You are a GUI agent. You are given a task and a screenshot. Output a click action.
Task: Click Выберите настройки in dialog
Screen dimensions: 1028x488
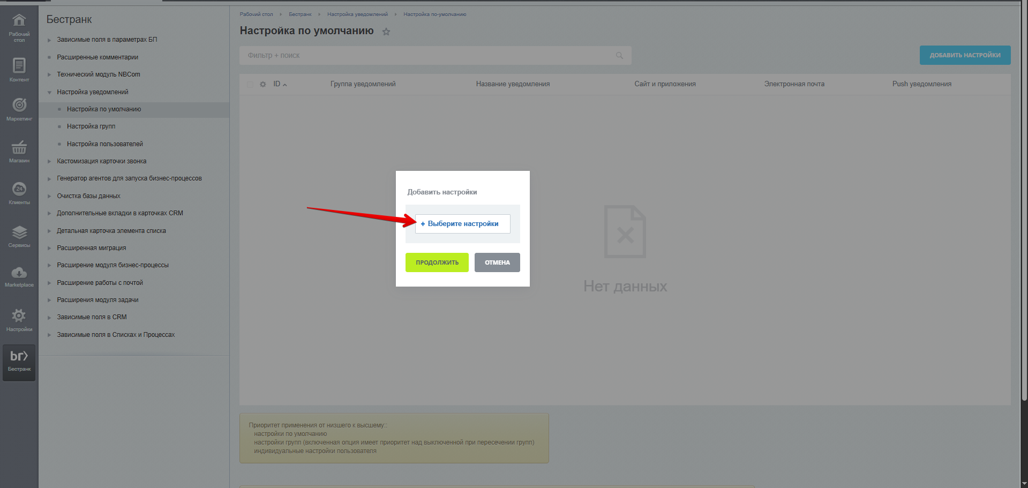(x=462, y=224)
